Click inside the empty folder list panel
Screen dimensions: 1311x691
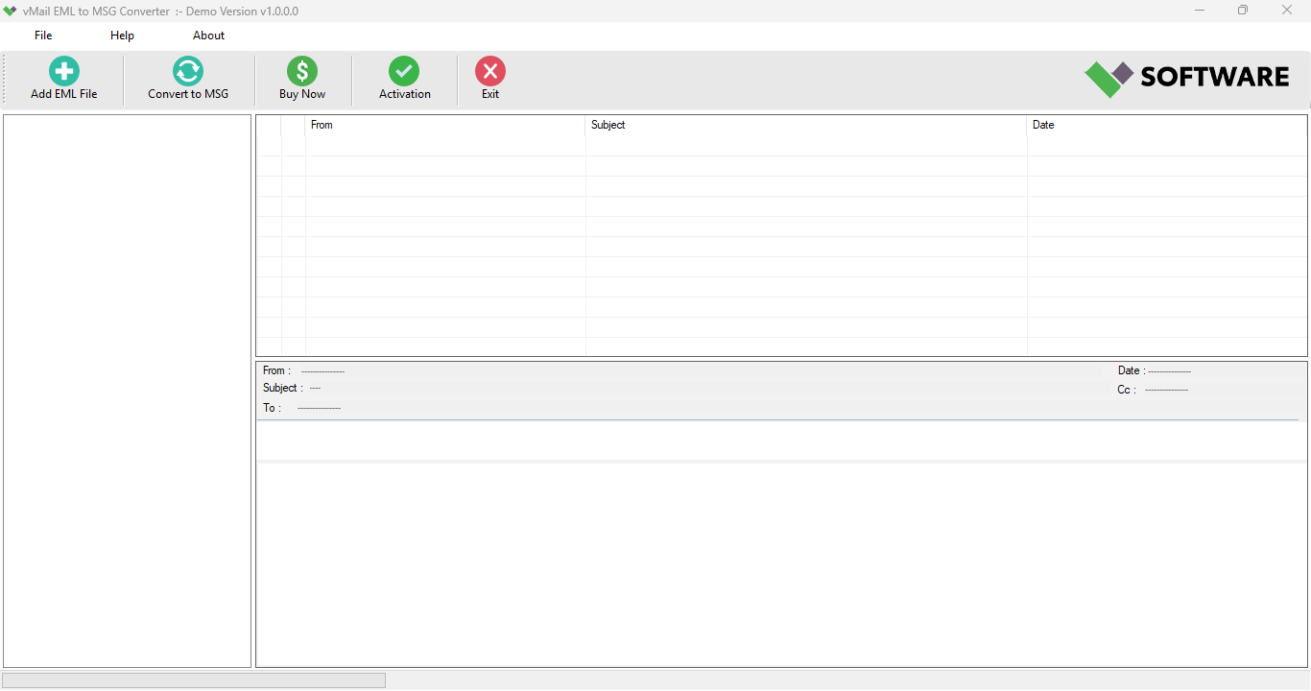click(127, 384)
